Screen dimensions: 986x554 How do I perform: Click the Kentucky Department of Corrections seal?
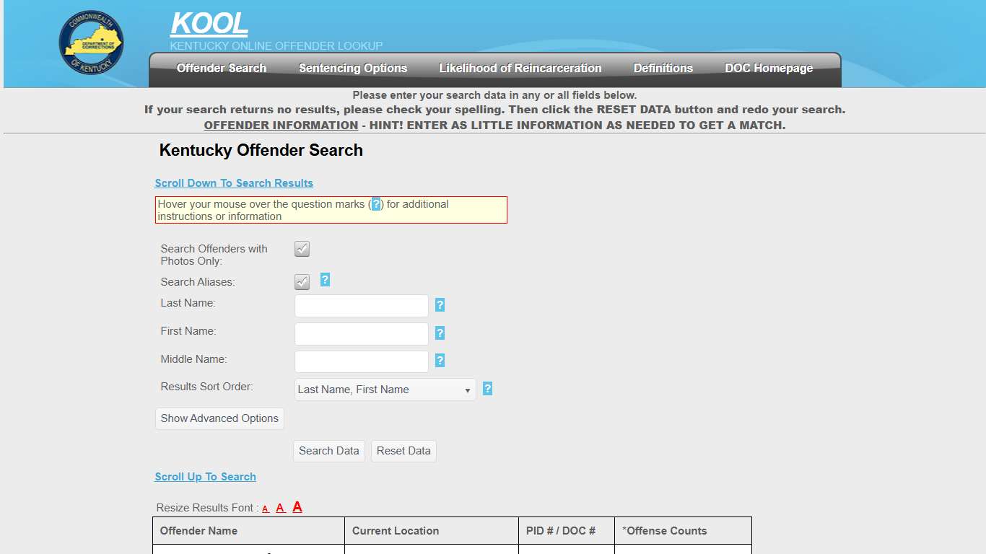click(x=91, y=43)
